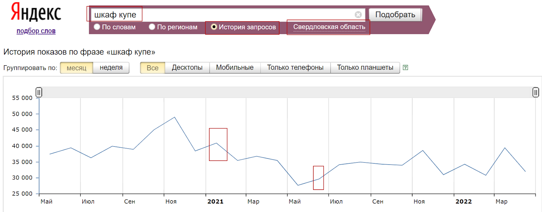This screenshot has width=542, height=212.
Task: Filter by Десктопы
Action: pos(187,68)
